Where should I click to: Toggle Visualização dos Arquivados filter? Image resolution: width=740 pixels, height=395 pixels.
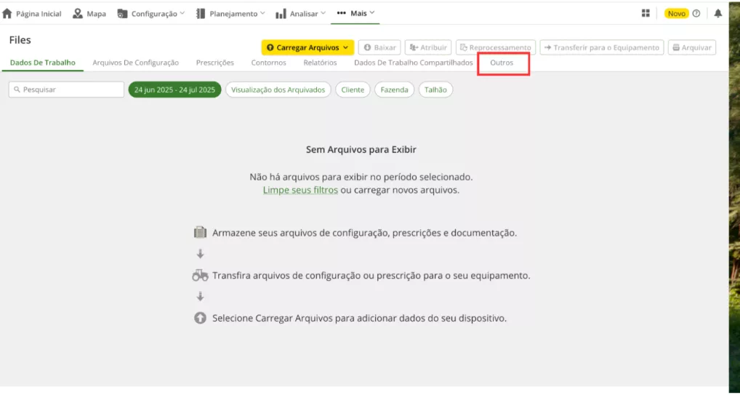[278, 89]
